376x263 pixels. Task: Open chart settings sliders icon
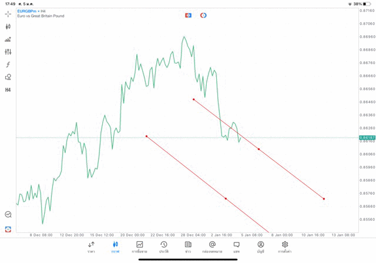click(8, 52)
